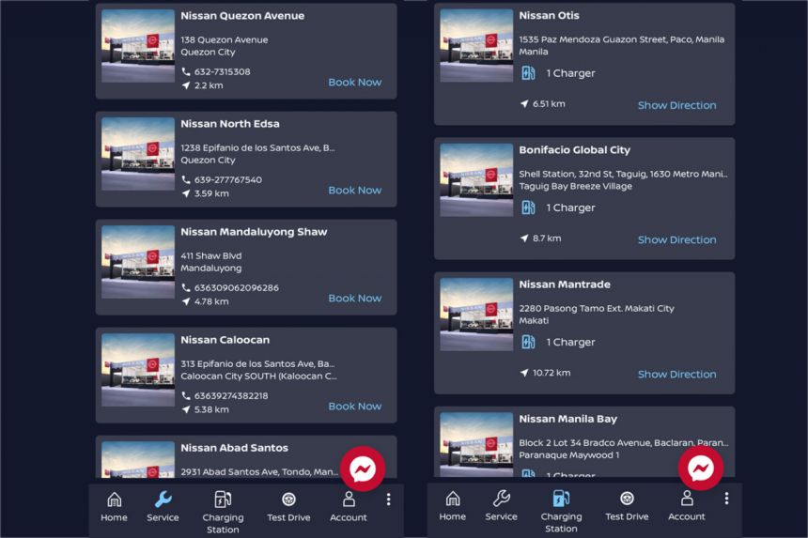The width and height of the screenshot is (808, 538).
Task: Show Direction for Nissan Otis
Action: click(677, 105)
